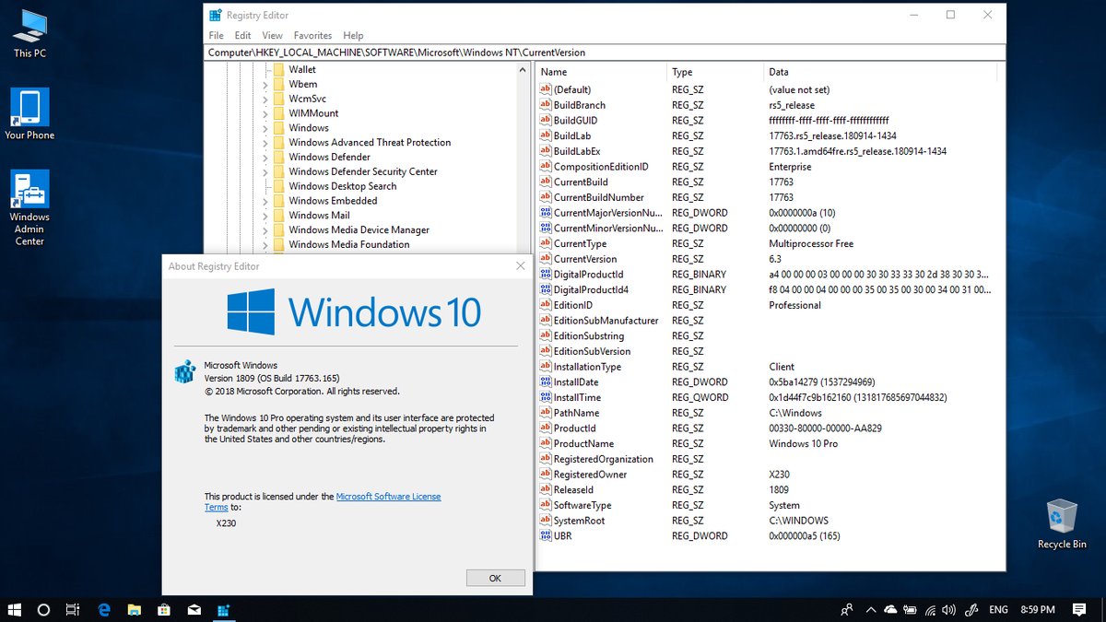Select the Windows Media Foundation key
Image resolution: width=1106 pixels, height=622 pixels.
348,245
